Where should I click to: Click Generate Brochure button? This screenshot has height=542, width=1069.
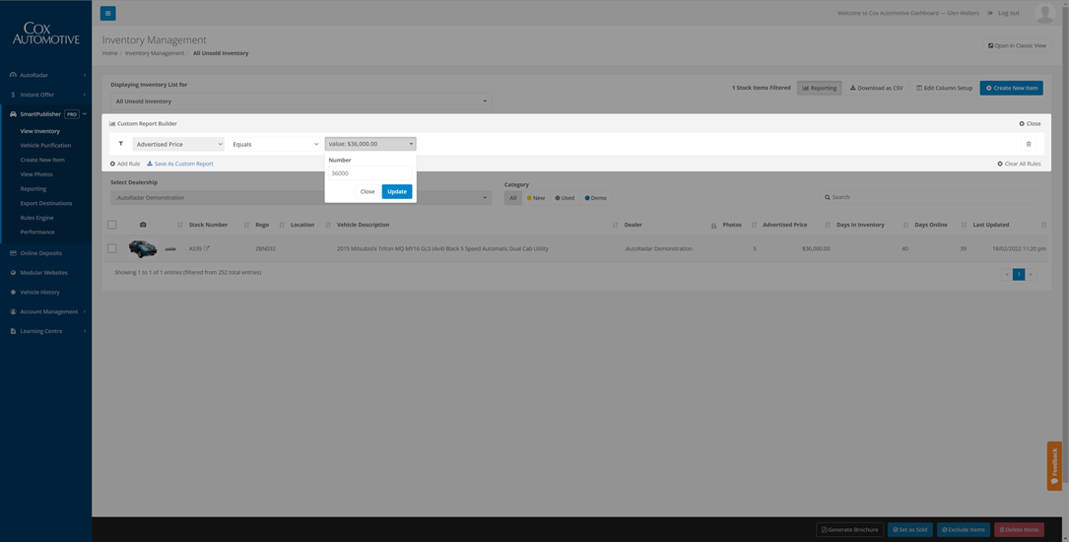click(849, 530)
